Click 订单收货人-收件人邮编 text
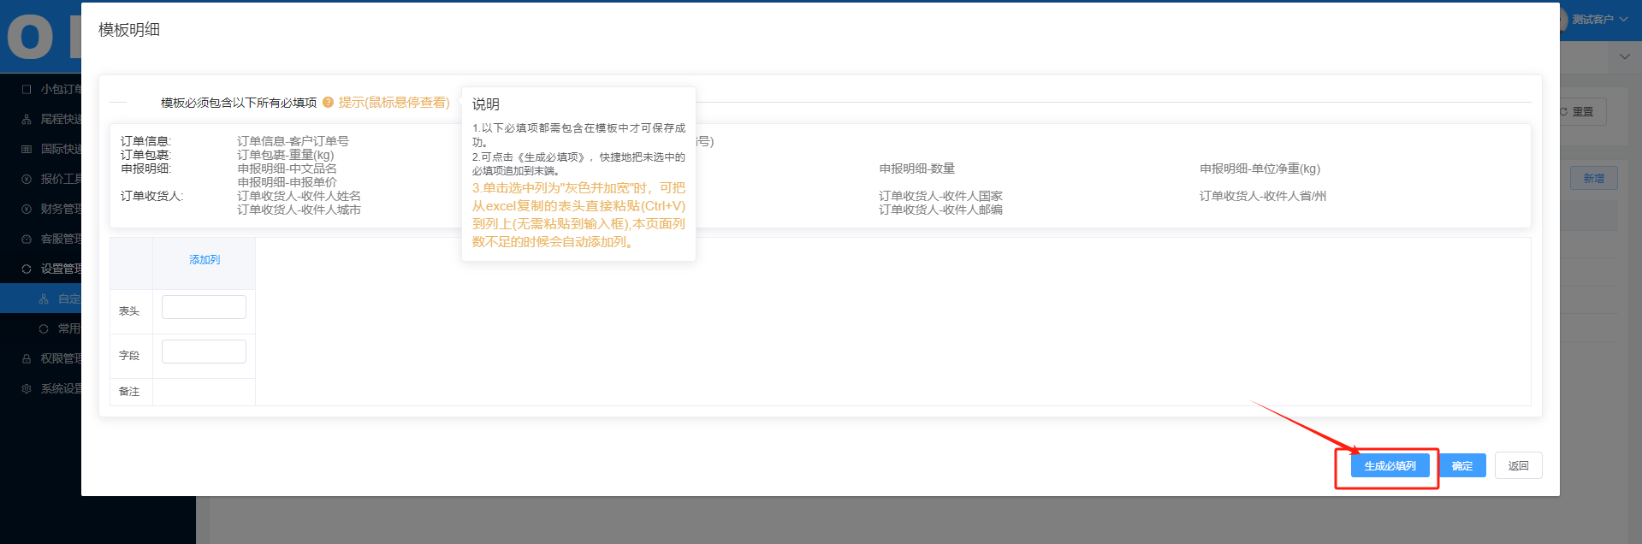 (940, 210)
